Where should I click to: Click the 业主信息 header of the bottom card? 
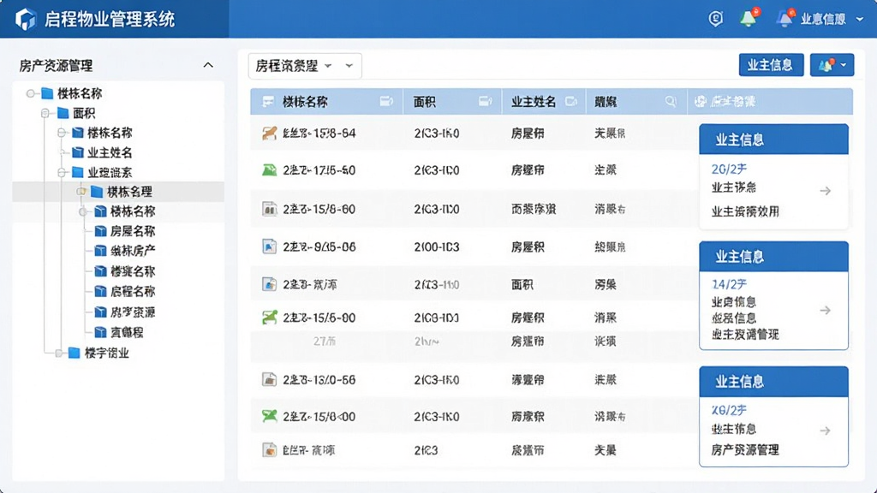(x=773, y=382)
